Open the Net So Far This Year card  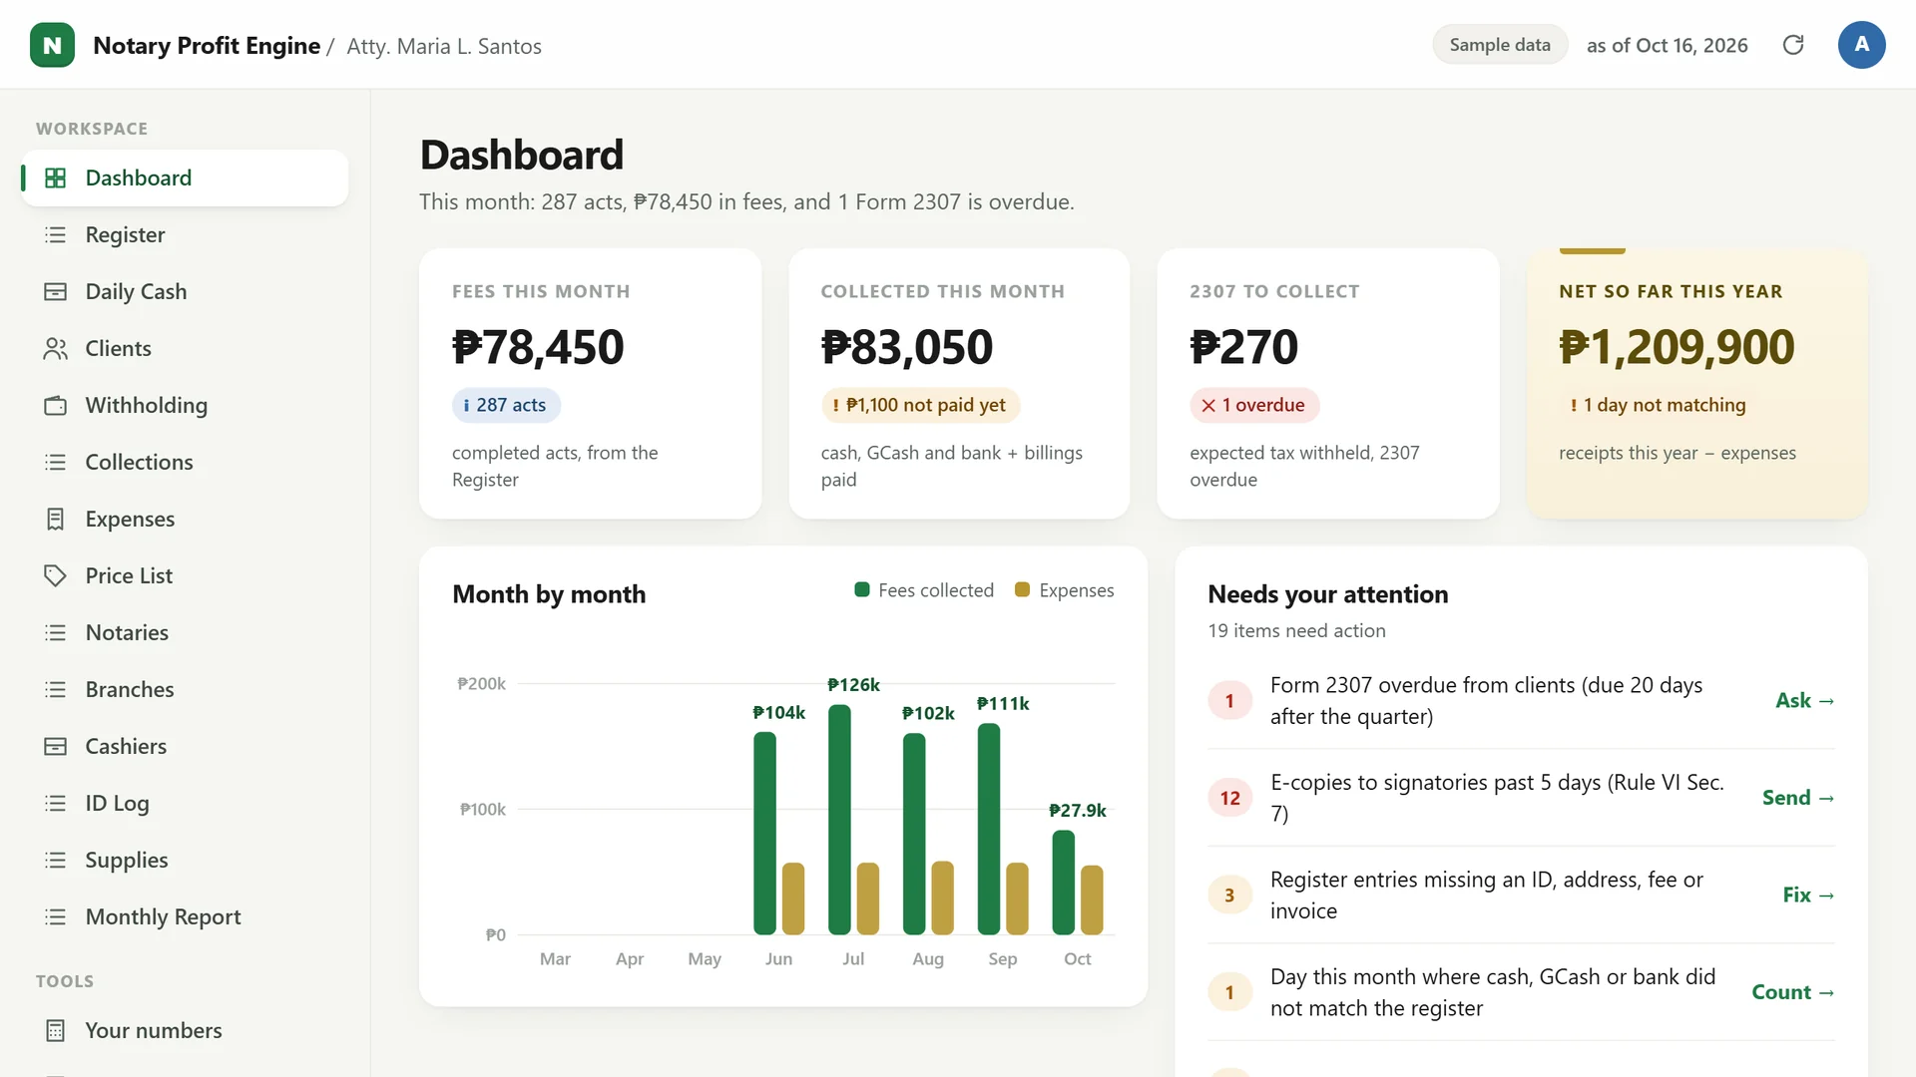1697,384
